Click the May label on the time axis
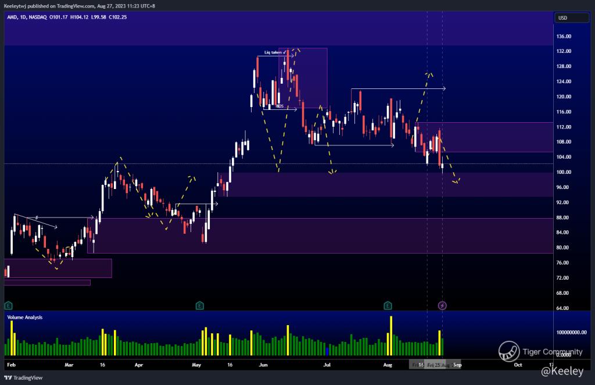This screenshot has height=385, width=595. pos(196,365)
